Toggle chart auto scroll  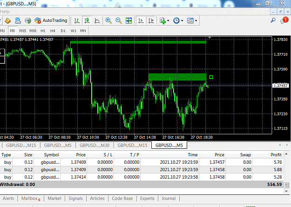pos(141,20)
